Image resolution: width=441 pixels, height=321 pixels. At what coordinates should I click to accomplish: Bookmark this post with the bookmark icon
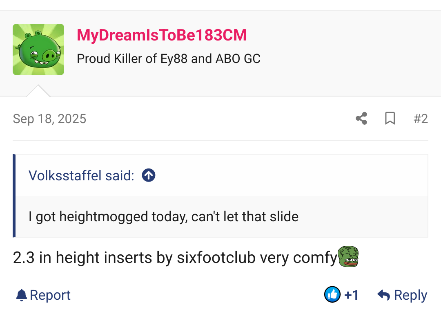(x=390, y=119)
